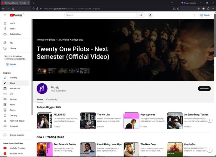Select the second featured video thumbnail
216x157 pixels.
pyautogui.click(x=52, y=71)
